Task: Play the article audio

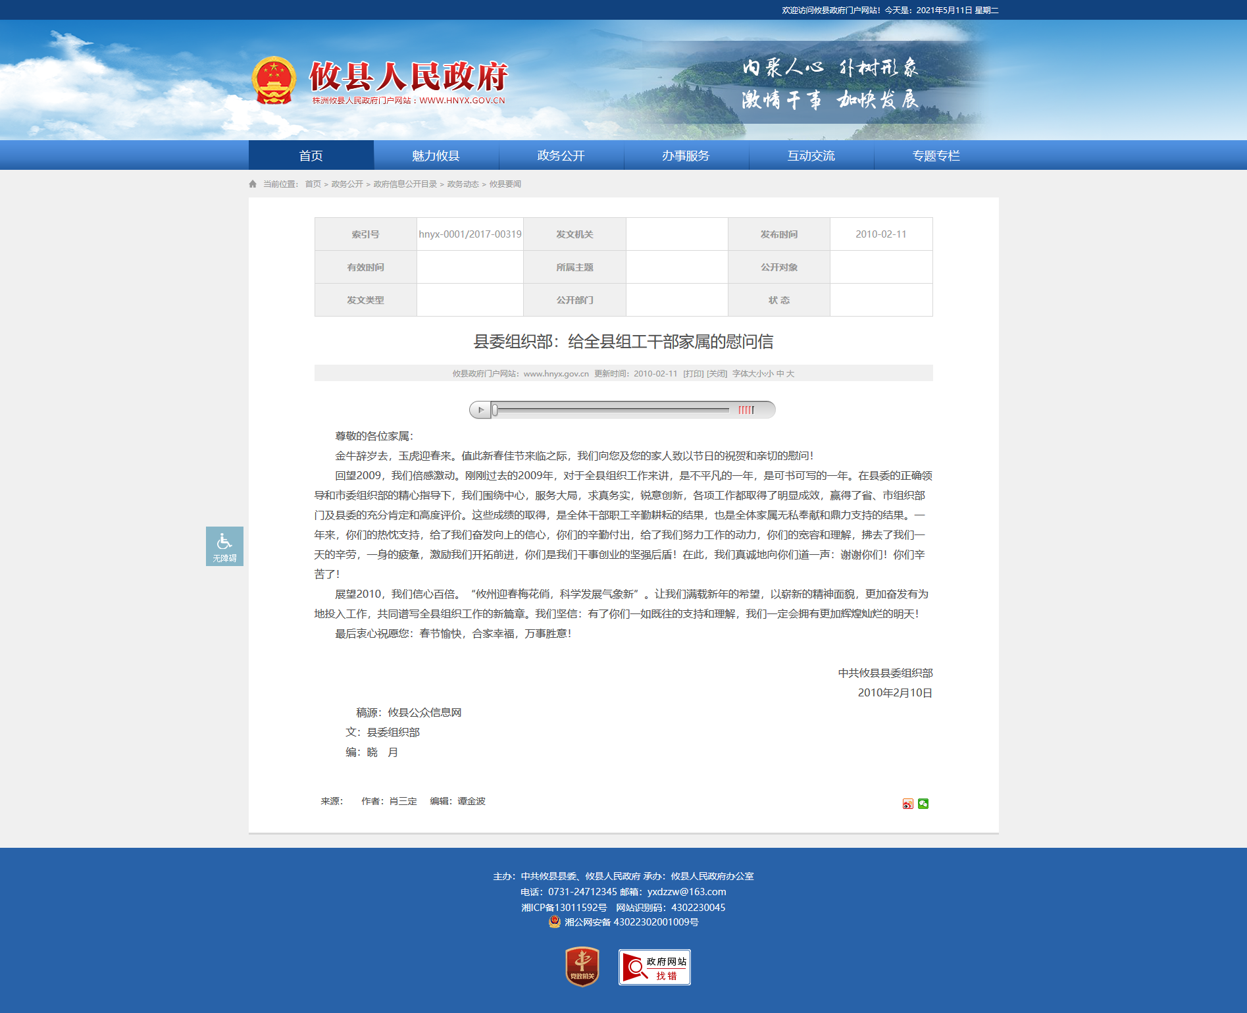Action: [x=480, y=410]
